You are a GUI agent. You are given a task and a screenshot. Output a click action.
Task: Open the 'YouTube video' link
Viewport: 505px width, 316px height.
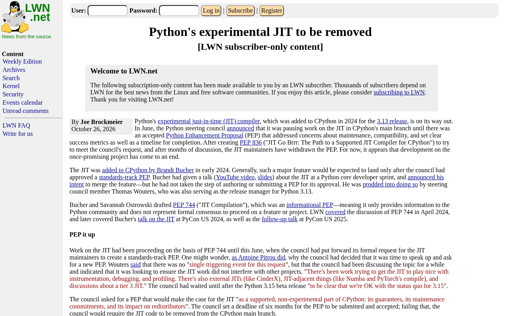pos(235,177)
